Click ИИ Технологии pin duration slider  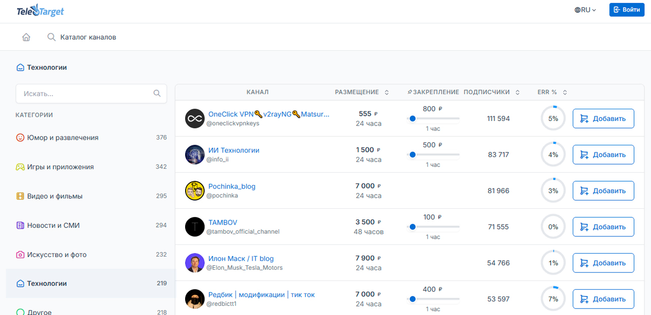point(433,154)
